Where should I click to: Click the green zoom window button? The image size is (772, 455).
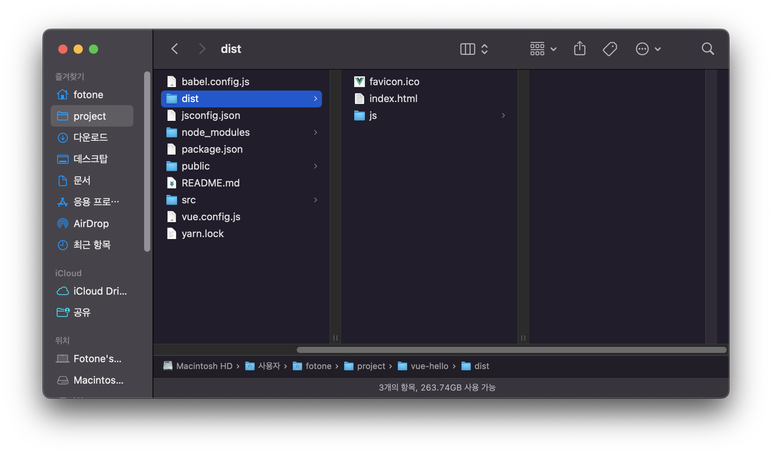[x=94, y=49]
